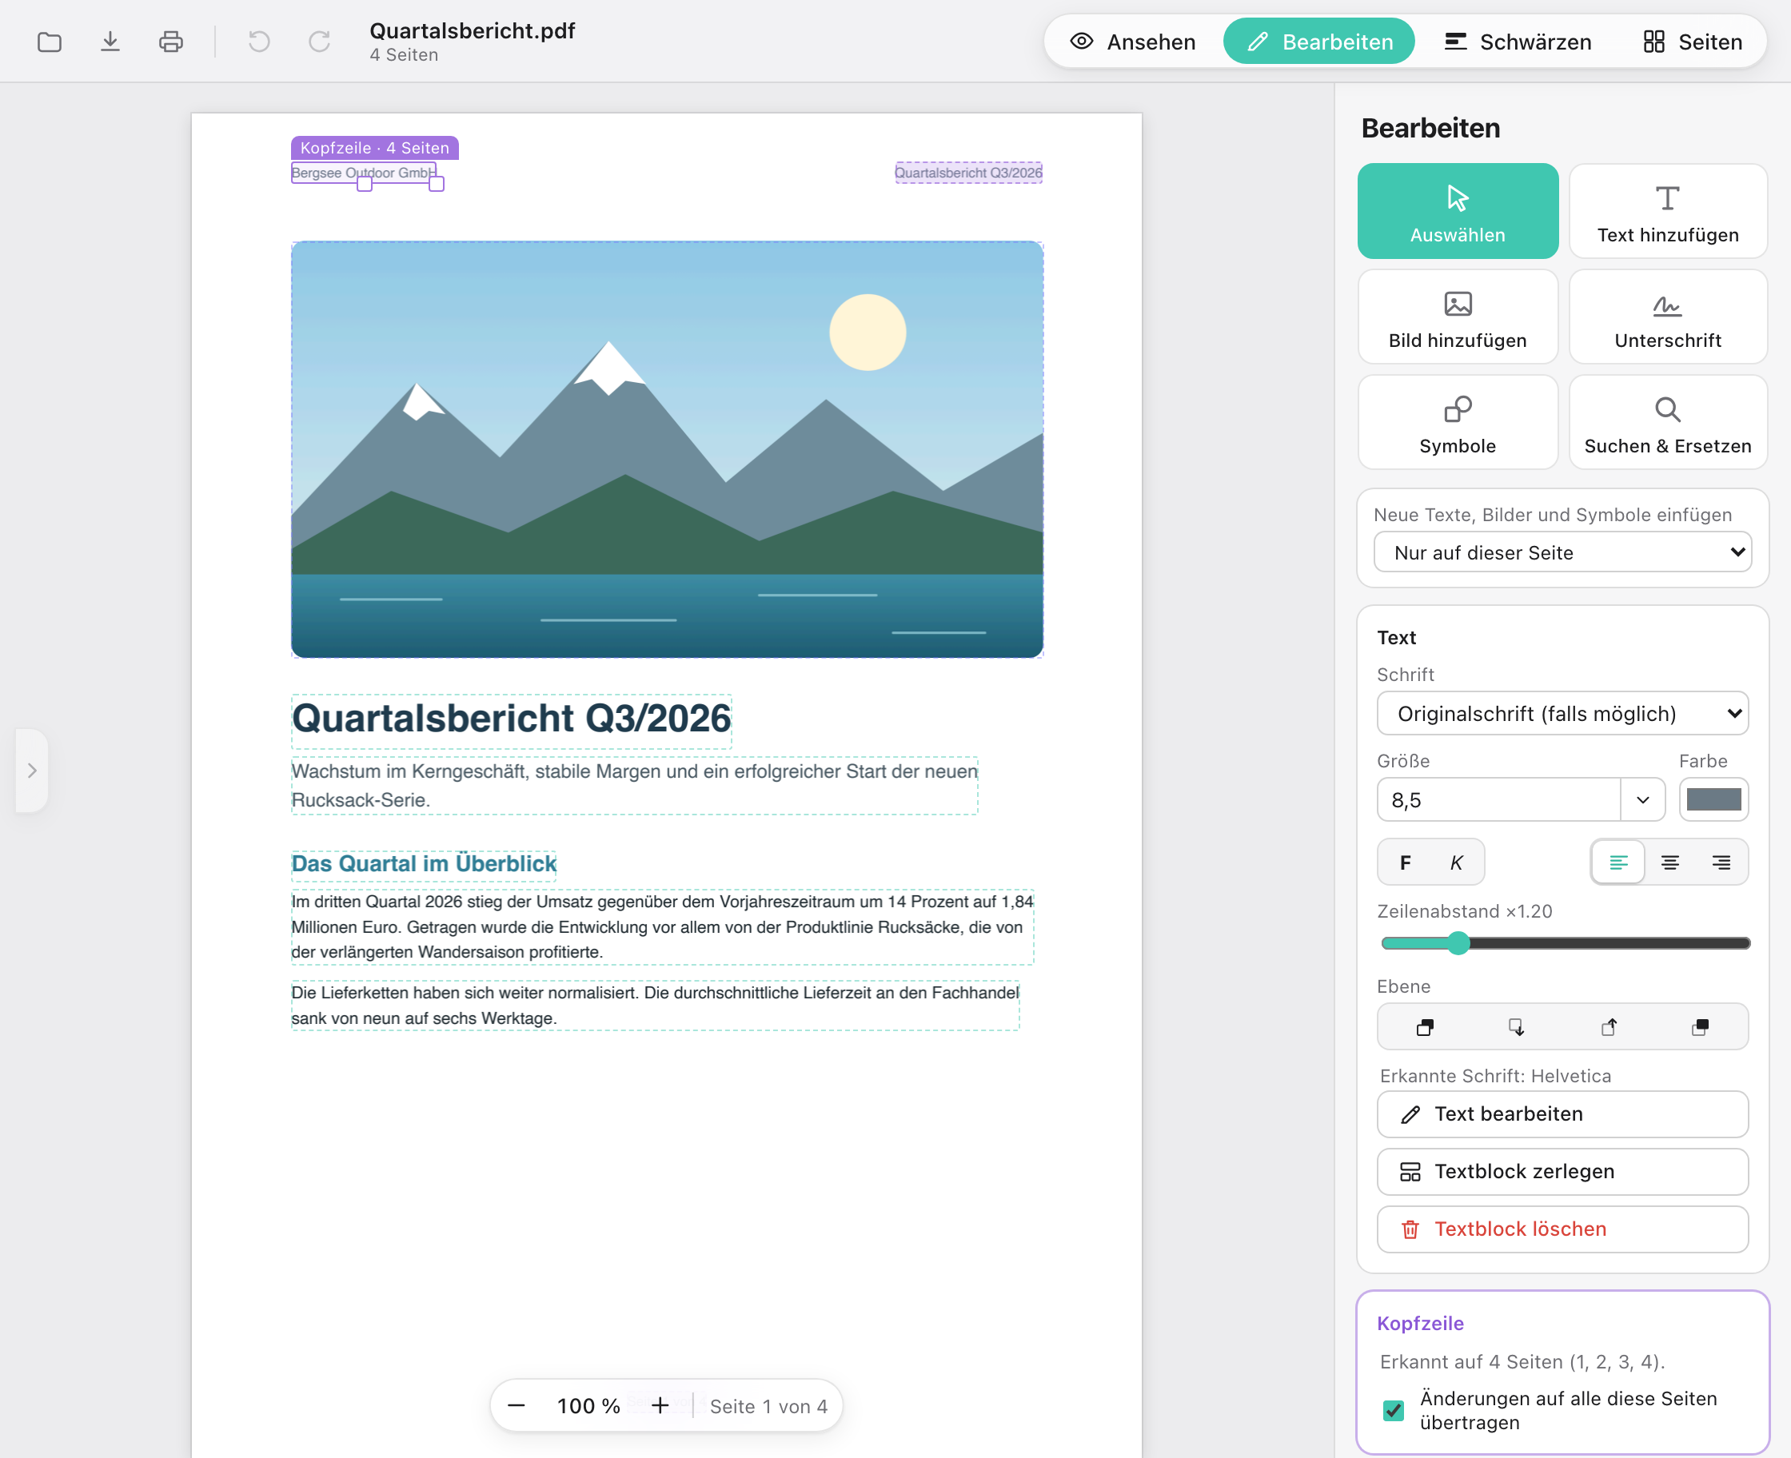Zoom out with the minus button

[x=517, y=1405]
